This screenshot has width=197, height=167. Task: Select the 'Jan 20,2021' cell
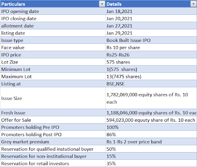click(151, 18)
